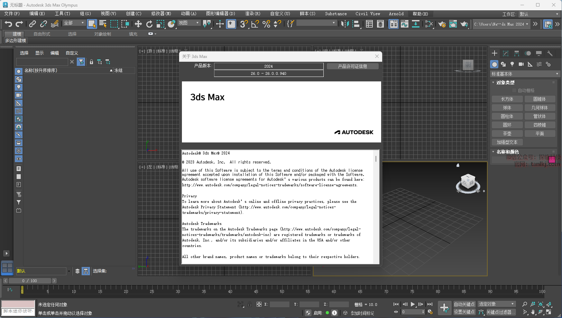Viewport: 562px width, 318px height.
Task: Click the 产品许可证信息 button
Action: coord(352,66)
